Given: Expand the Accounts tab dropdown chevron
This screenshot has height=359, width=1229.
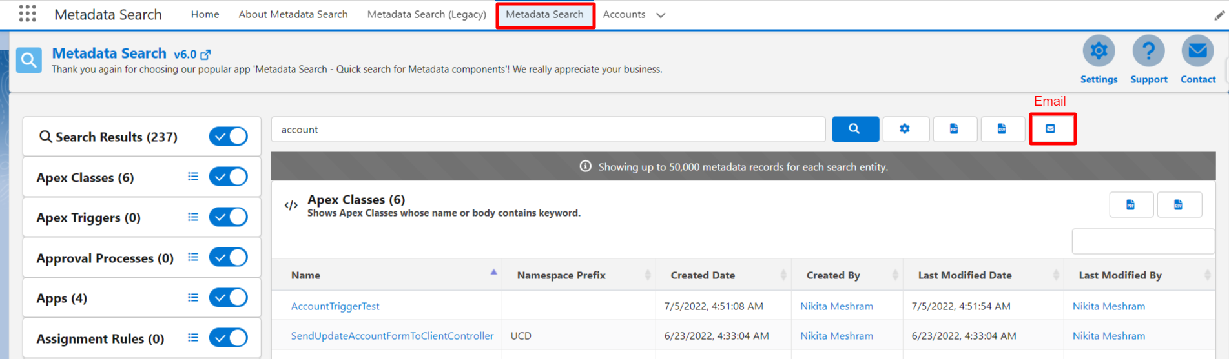Looking at the screenshot, I should (x=661, y=15).
